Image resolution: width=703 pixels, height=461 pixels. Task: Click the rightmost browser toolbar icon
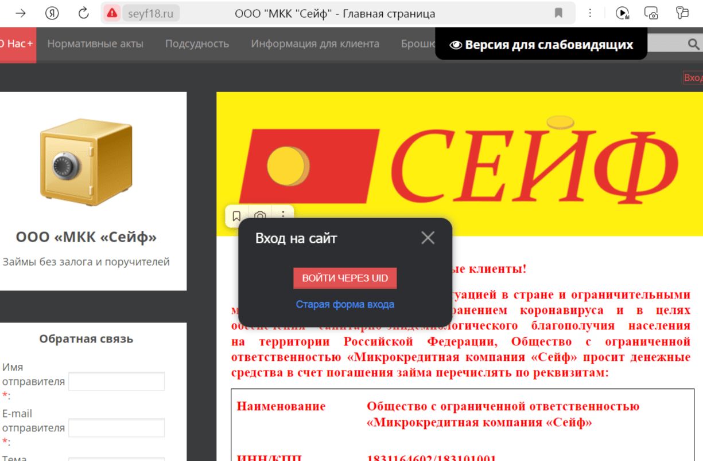(682, 13)
